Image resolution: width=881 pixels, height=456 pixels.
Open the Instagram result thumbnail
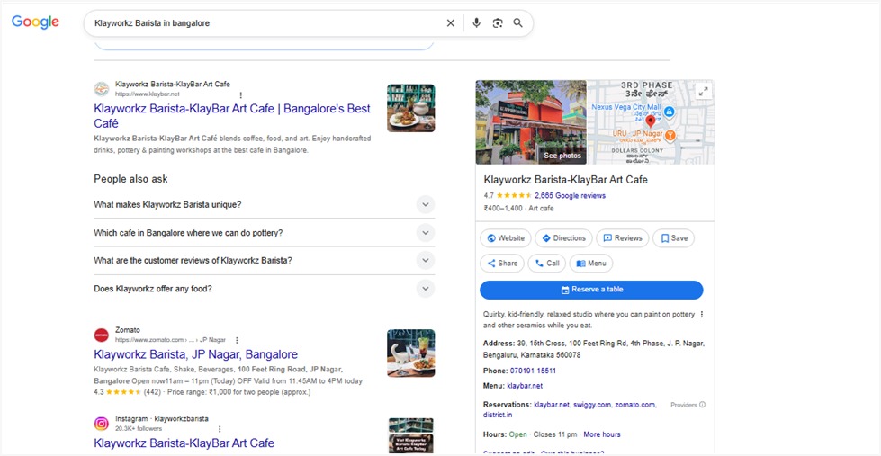[410, 435]
